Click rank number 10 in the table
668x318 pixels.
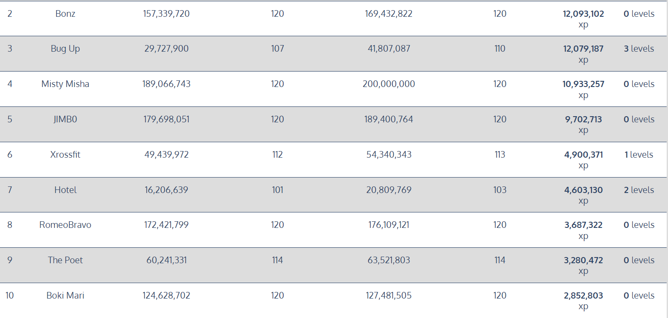click(10, 295)
